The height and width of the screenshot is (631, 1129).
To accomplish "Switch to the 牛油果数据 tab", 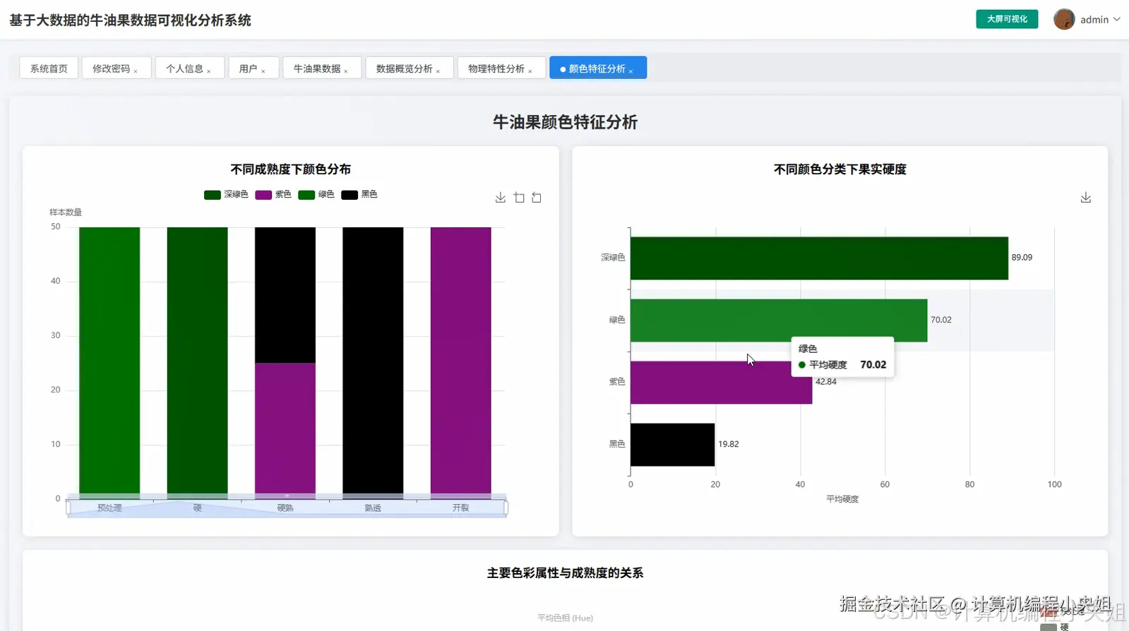I will (317, 68).
